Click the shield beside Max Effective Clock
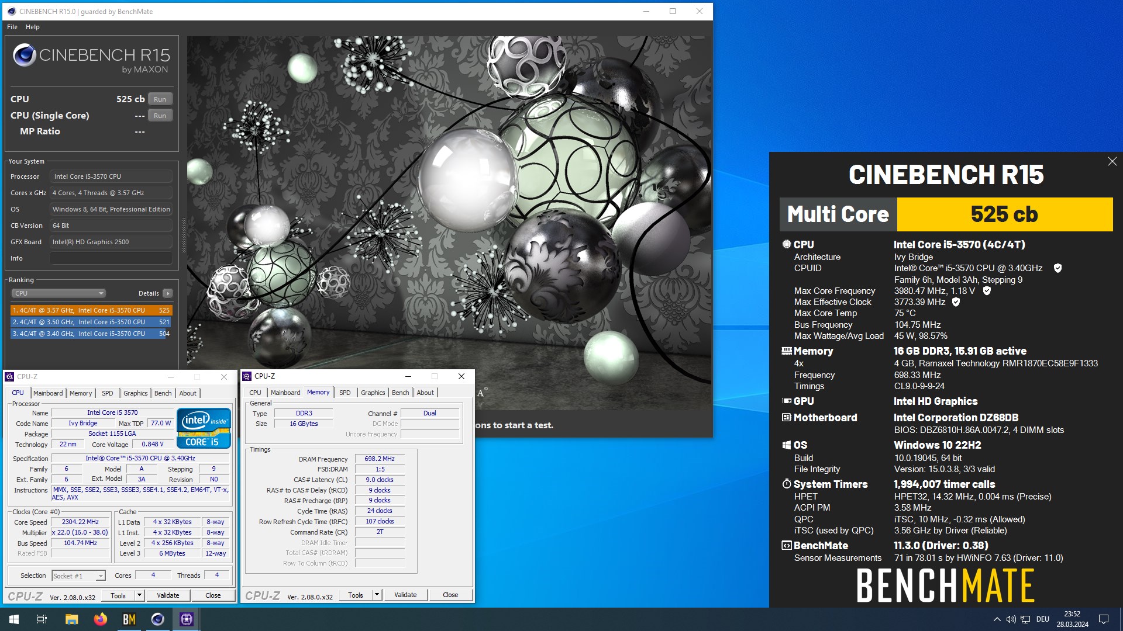The height and width of the screenshot is (631, 1123). pos(956,302)
